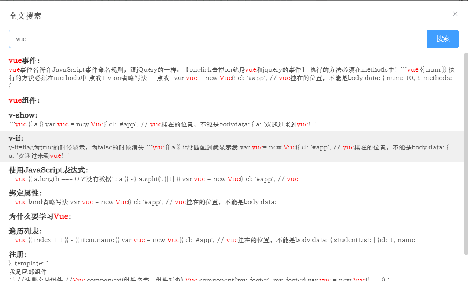The height and width of the screenshot is (288, 468).
Task: Open the 注册 search result
Action: pyautogui.click(x=18, y=254)
